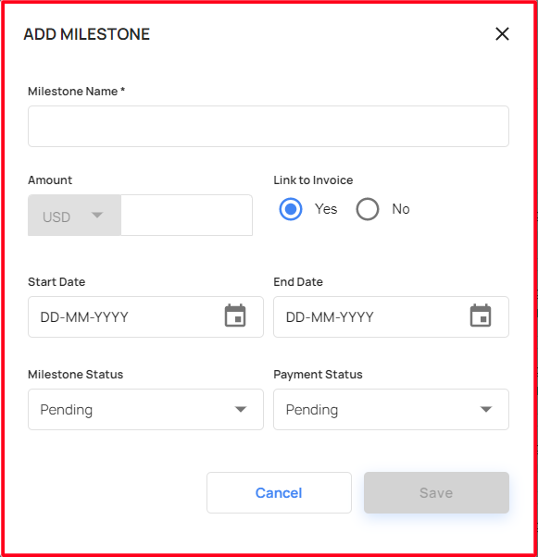Expand the Payment Status dropdown

[391, 409]
